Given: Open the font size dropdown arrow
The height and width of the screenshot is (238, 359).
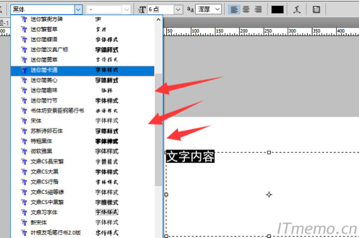Looking at the screenshot, I should [178, 10].
